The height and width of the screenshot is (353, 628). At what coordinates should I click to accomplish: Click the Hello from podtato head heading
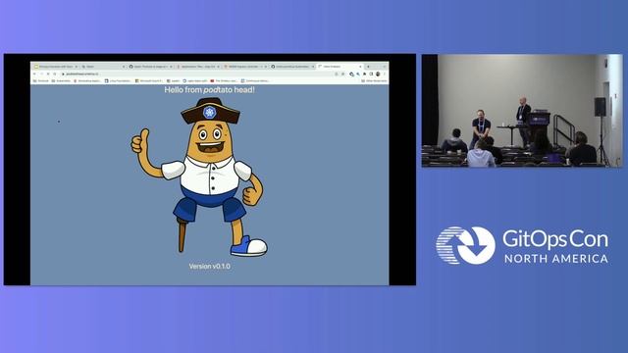tap(209, 90)
